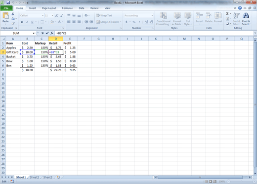Click the AutoSum sigma icon
Image resolution: width=257 pixels, height=184 pixels.
pyautogui.click(x=227, y=14)
